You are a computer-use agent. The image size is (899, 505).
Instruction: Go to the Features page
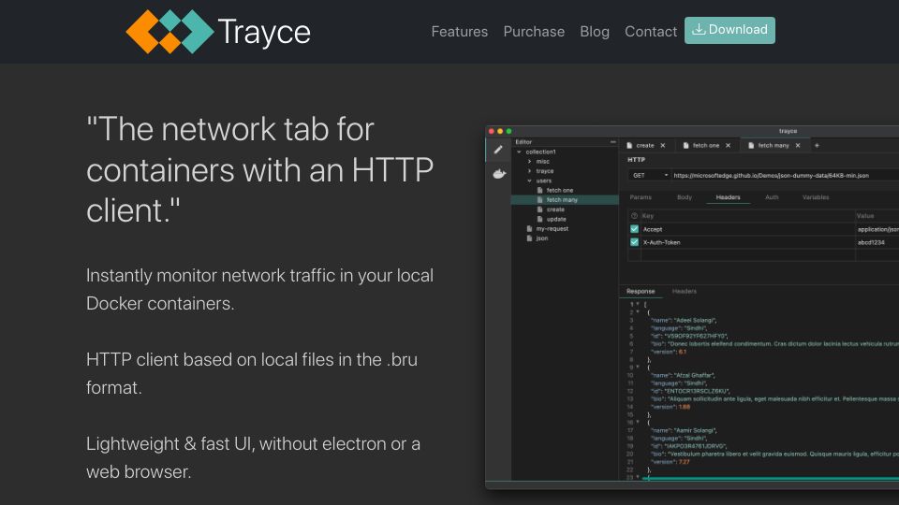click(459, 32)
